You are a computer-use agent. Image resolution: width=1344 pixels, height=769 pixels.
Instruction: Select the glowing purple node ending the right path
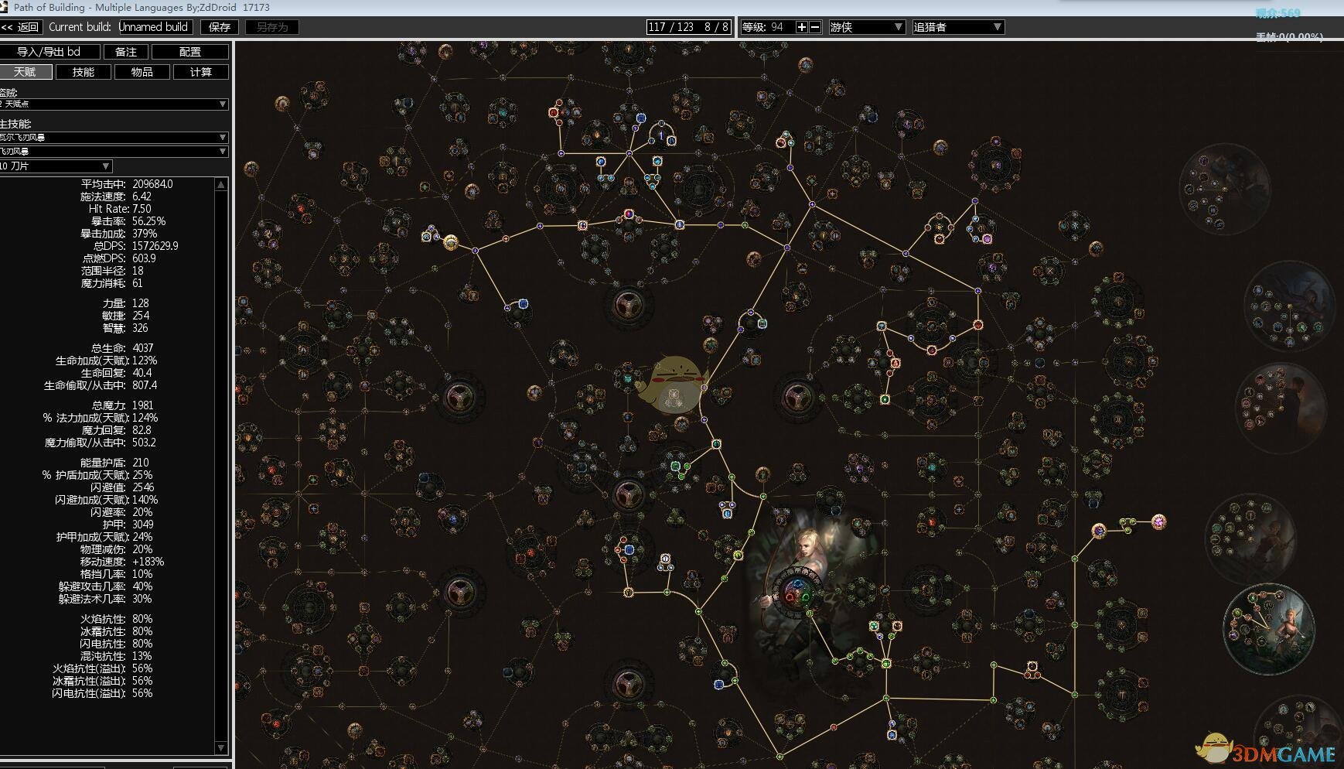point(1158,522)
